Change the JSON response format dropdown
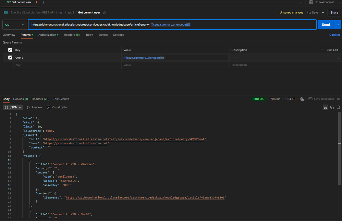Image resolution: width=342 pixels, height=221 pixels. (x=13, y=107)
